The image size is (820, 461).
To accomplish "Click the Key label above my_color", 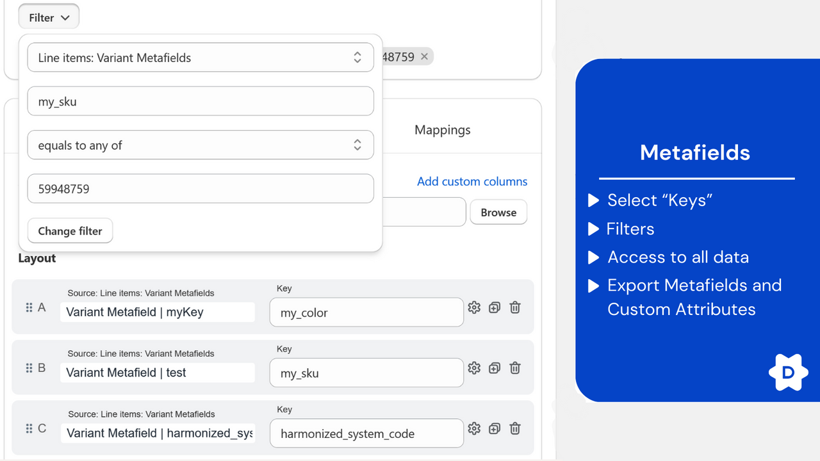I will [x=284, y=289].
